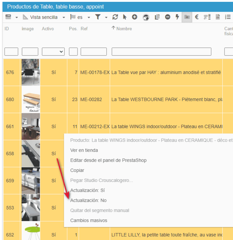The width and height of the screenshot is (233, 240).
Task: Select the mouse pointer selection tool
Action: pos(125,17)
